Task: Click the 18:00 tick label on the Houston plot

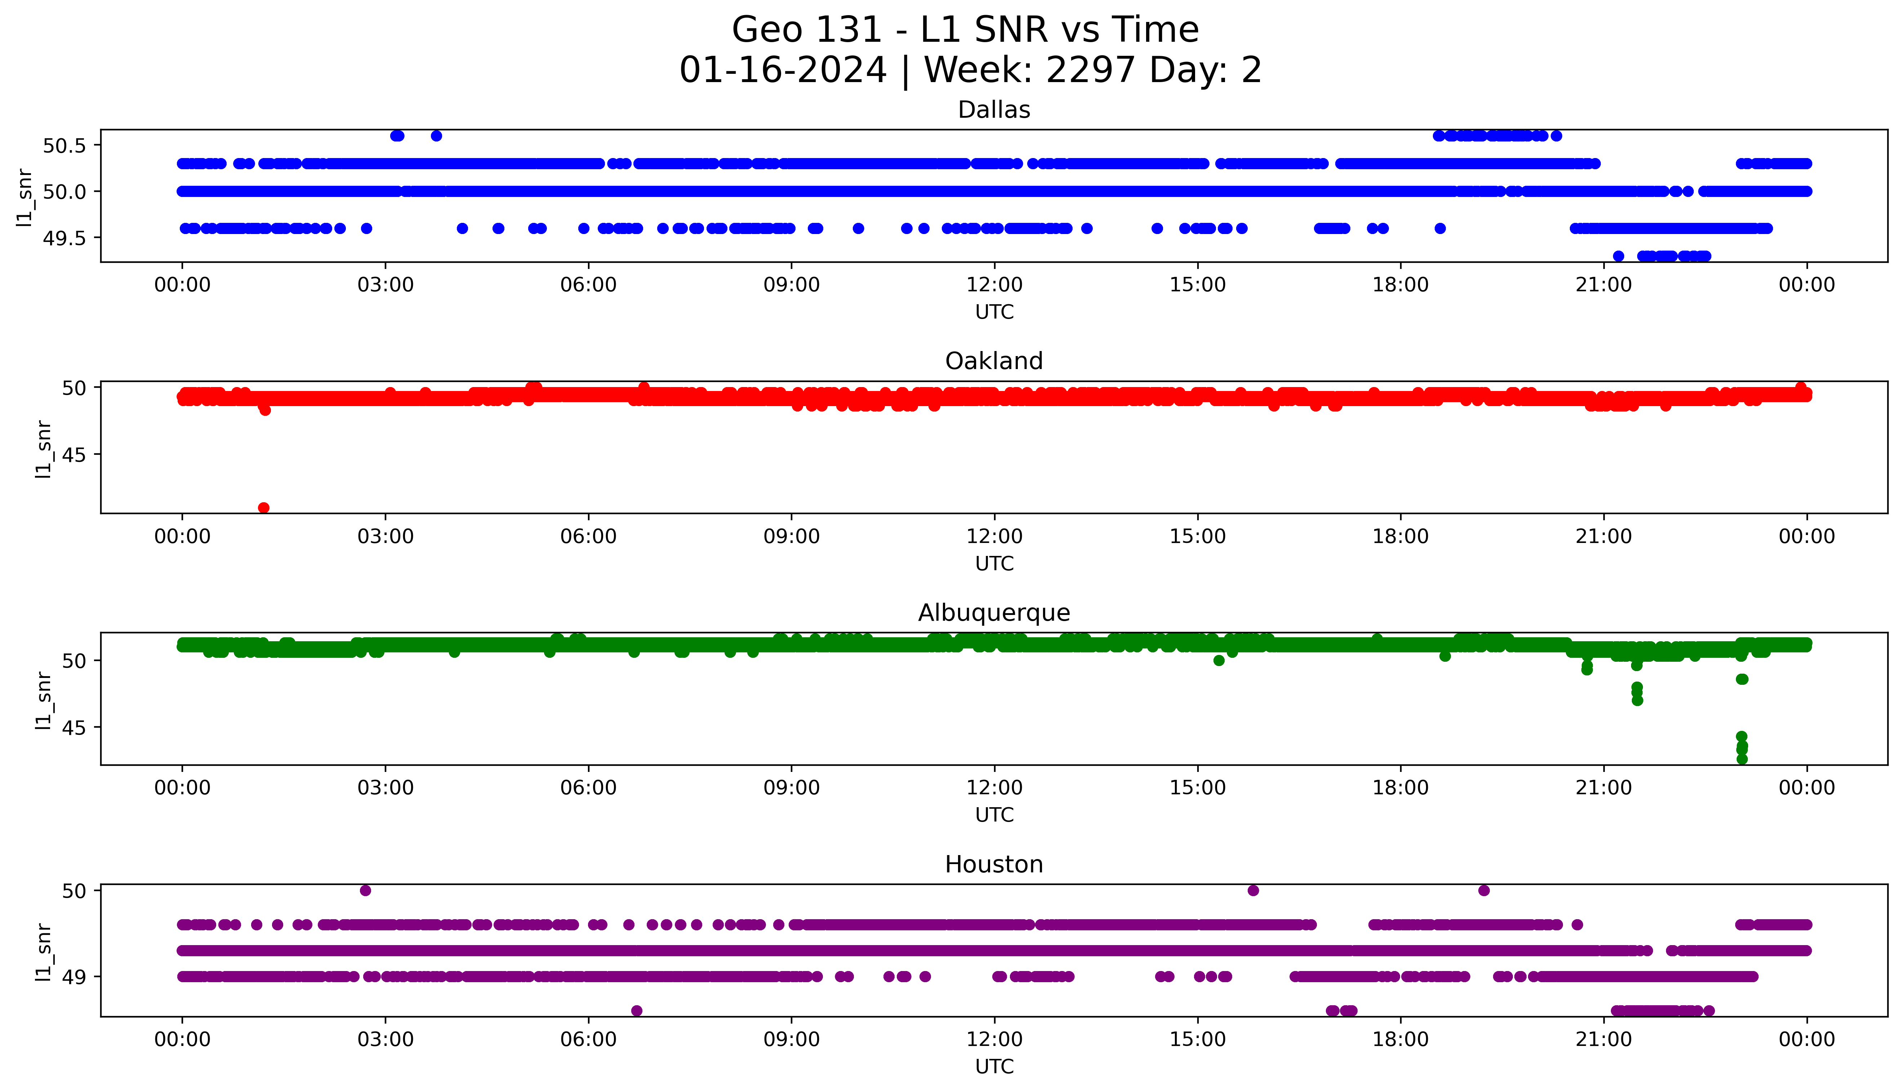Action: click(1401, 1039)
